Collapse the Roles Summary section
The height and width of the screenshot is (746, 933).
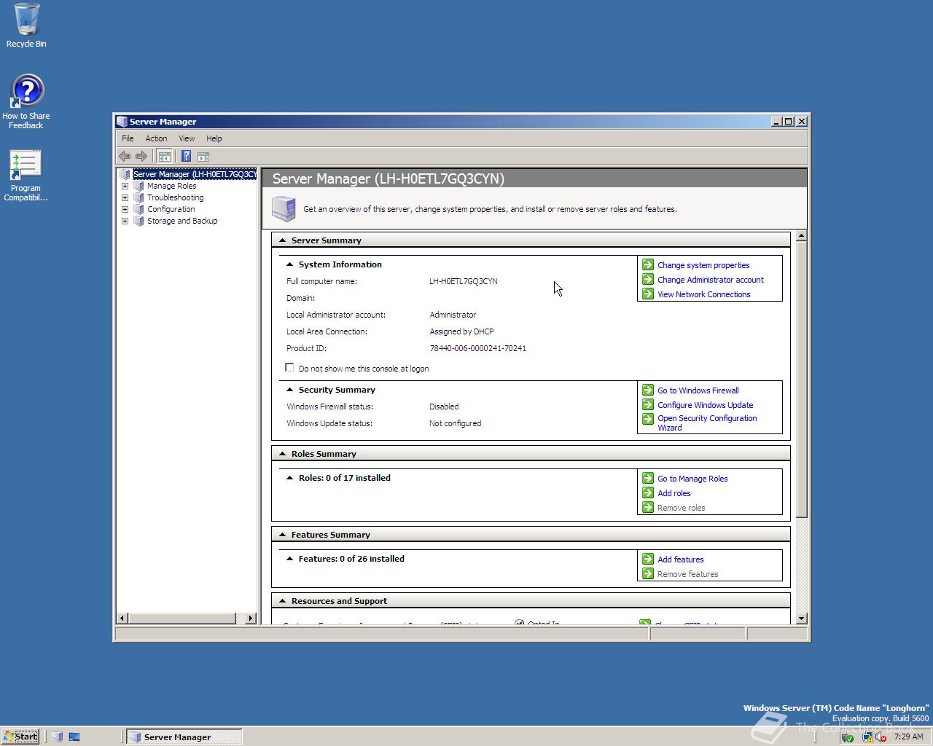click(x=283, y=453)
